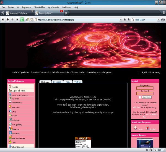Click the glasses icon at toolbar end
166x152 pixels.
[163, 20]
